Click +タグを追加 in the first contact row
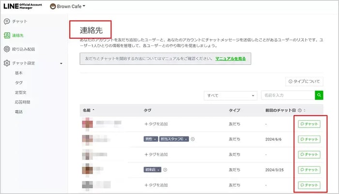This screenshot has width=339, height=194. pyautogui.click(x=156, y=124)
